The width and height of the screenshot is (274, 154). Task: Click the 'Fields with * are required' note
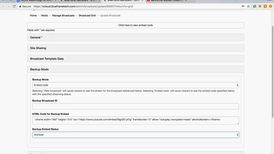pyautogui.click(x=41, y=30)
